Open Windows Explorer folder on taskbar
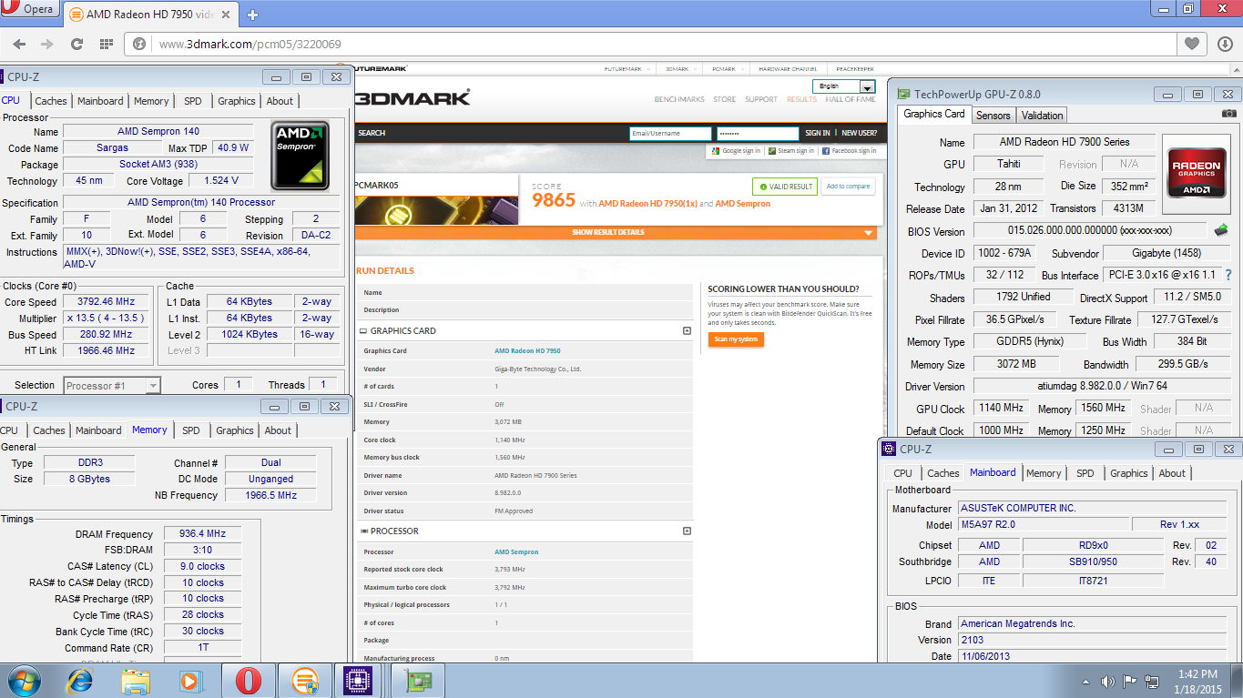This screenshot has height=698, width=1243. [x=136, y=681]
